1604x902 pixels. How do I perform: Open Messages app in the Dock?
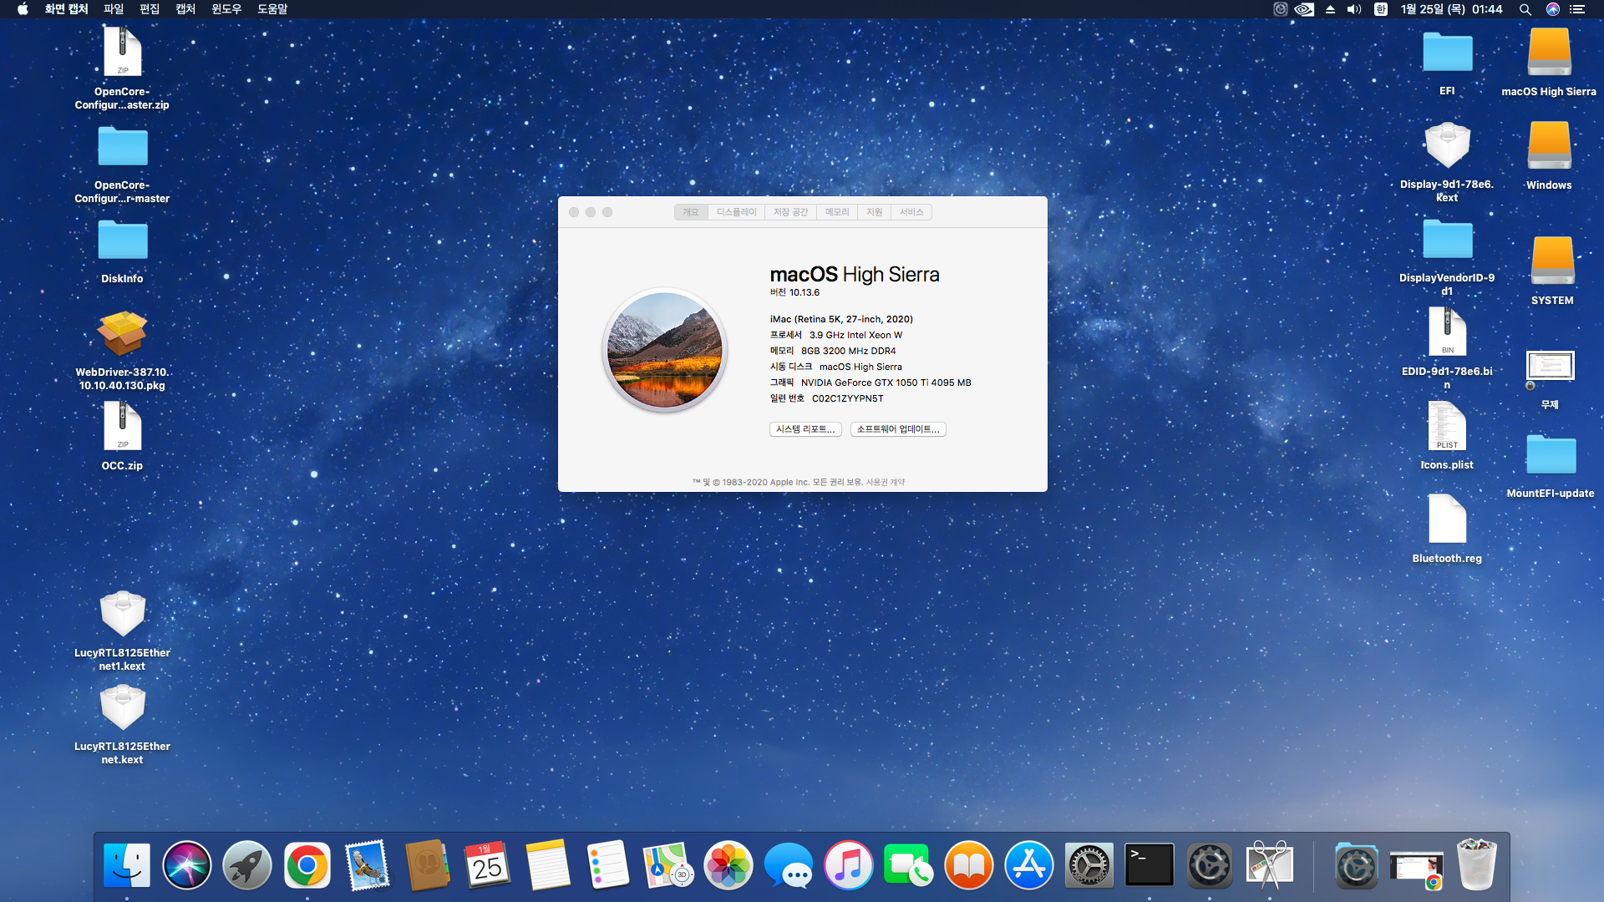coord(789,865)
